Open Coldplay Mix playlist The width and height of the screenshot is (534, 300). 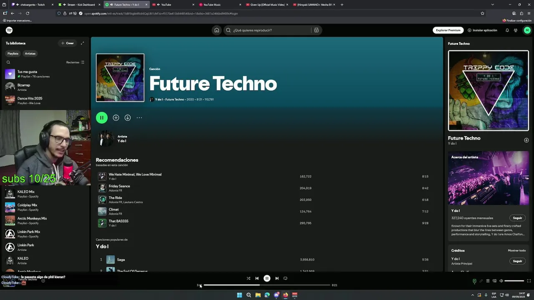[45, 207]
